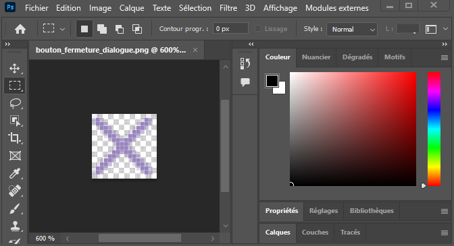Switch to the Couches tab
This screenshot has width=454, height=246.
pyautogui.click(x=315, y=233)
